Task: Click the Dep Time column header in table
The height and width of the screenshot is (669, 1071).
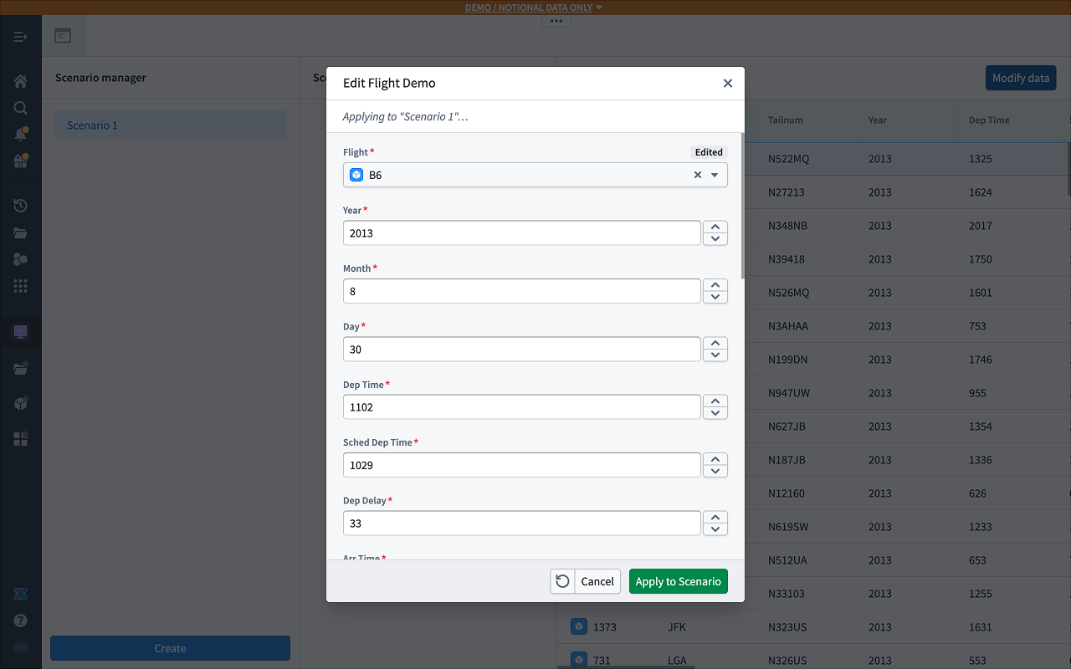Action: coord(989,120)
